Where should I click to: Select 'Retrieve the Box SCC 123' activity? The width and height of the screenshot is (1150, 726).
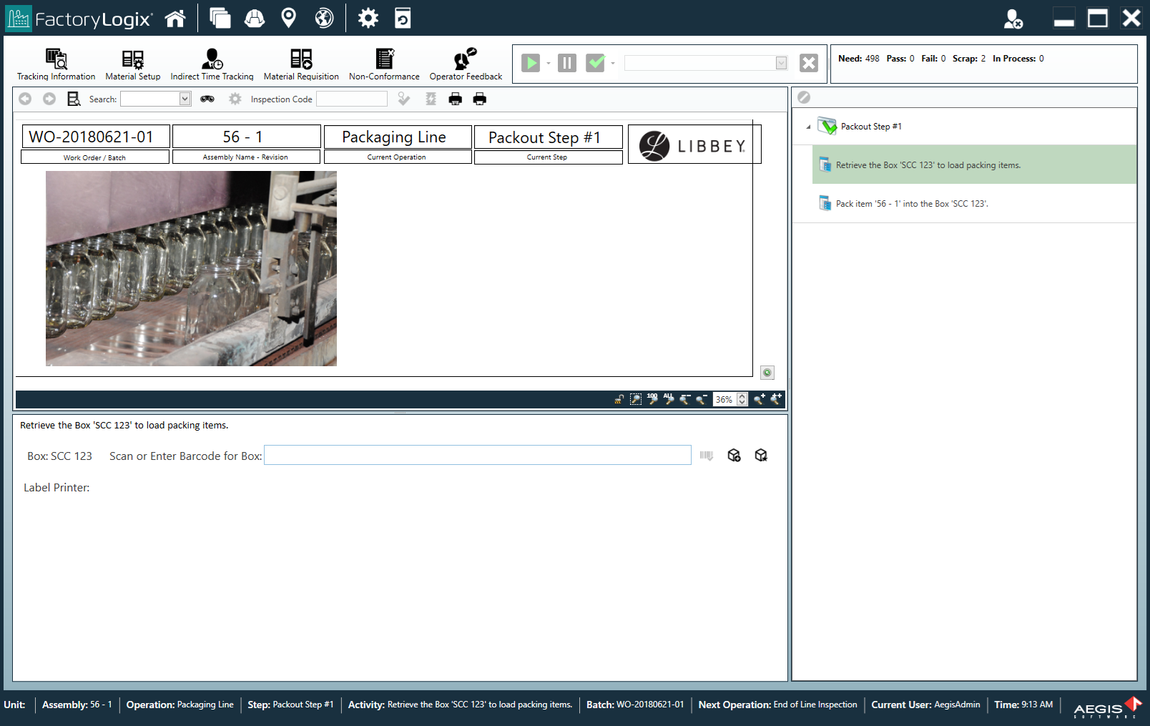tap(928, 165)
